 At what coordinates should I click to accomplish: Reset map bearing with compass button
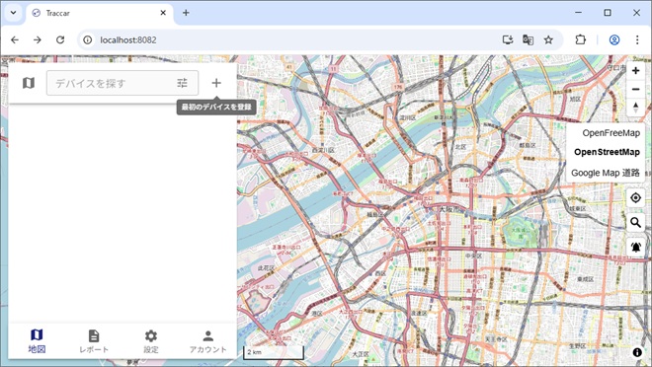pyautogui.click(x=635, y=108)
